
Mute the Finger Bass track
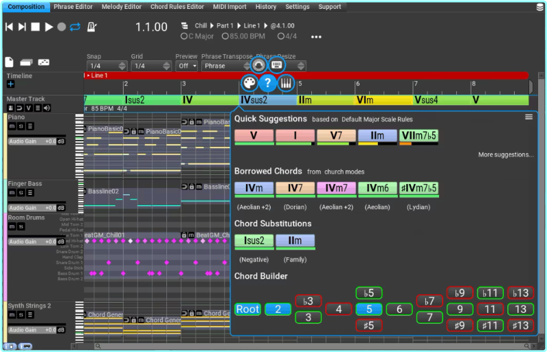coord(12,193)
